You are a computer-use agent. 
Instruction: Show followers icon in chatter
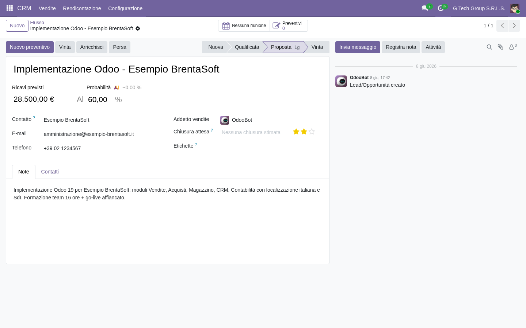pos(513,47)
